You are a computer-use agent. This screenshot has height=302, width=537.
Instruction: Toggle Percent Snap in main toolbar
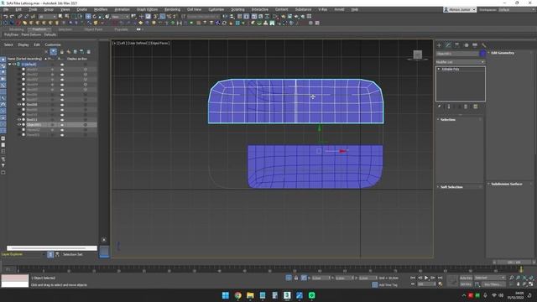(169, 16)
